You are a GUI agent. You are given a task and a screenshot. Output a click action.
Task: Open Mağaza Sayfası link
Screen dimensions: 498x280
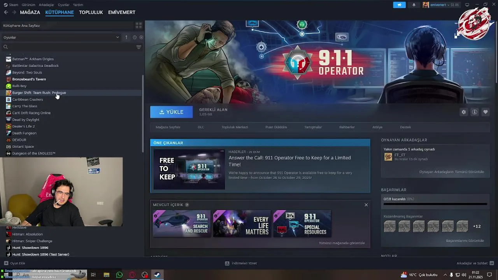[x=168, y=127]
